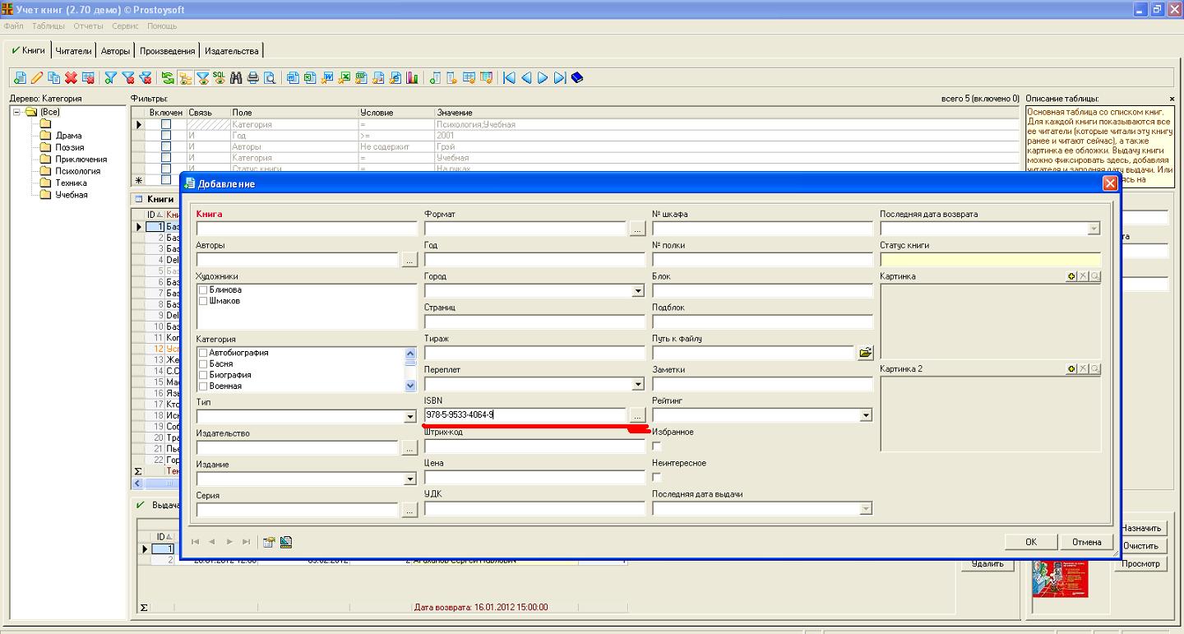1184x634 pixels.
Task: Browse file with the open folder icon
Action: coord(865,353)
